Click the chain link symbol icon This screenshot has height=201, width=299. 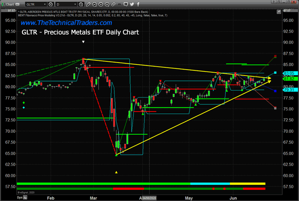(113, 4)
